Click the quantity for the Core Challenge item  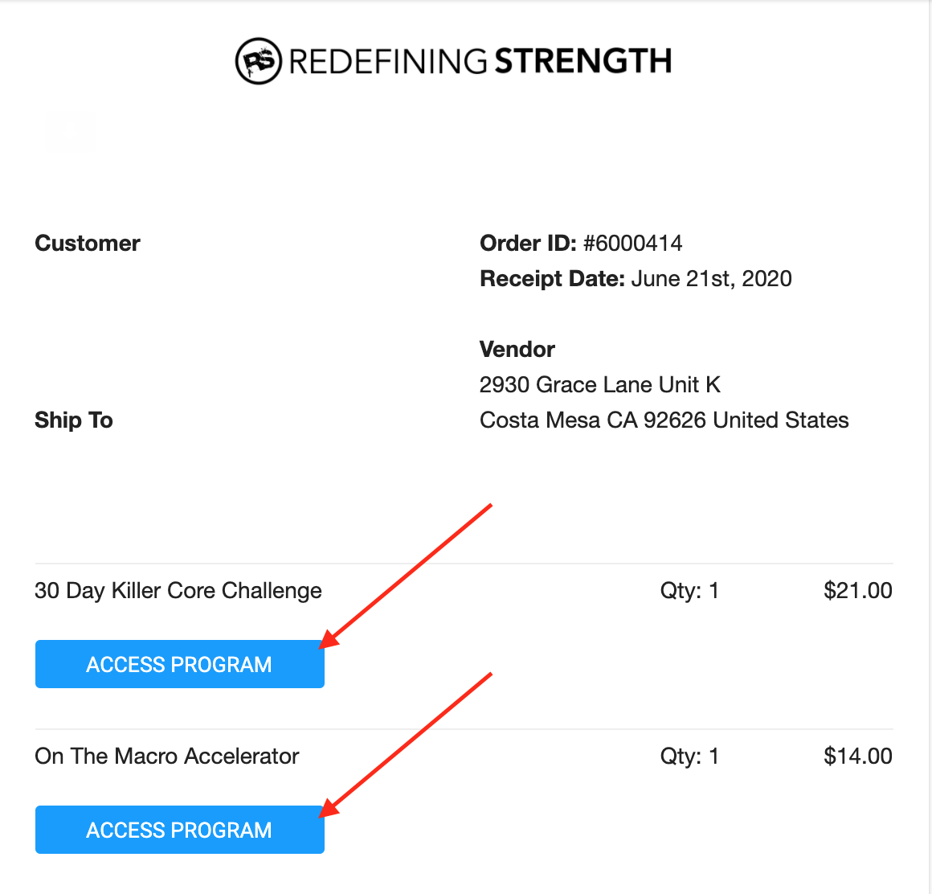tap(689, 591)
